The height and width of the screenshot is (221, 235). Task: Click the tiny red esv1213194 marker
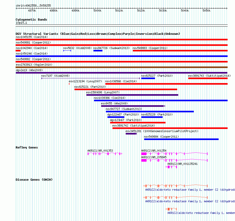(69, 84)
